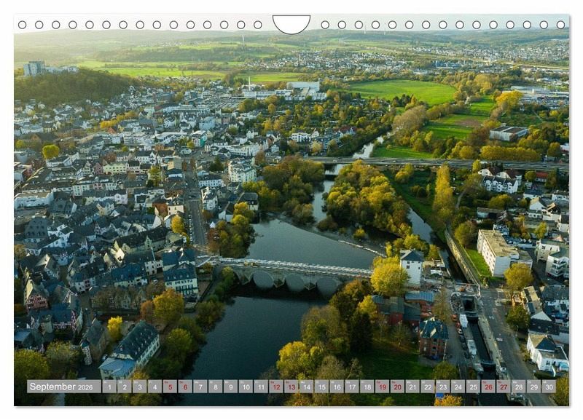This screenshot has width=583, height=420.
Task: Choose day 16 in the date row
Action: coord(337,387)
